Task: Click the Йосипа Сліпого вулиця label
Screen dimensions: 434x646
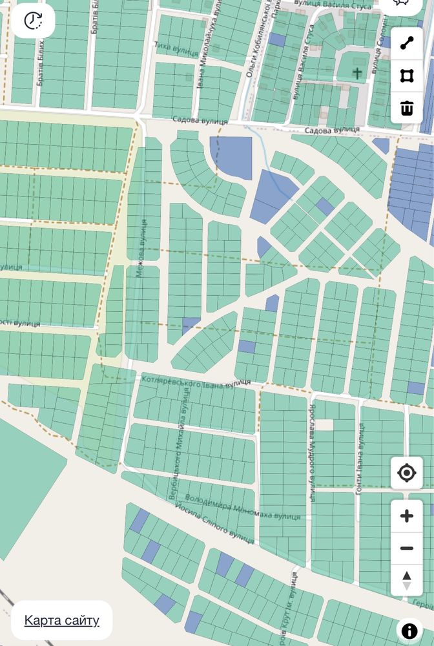Action: click(214, 523)
